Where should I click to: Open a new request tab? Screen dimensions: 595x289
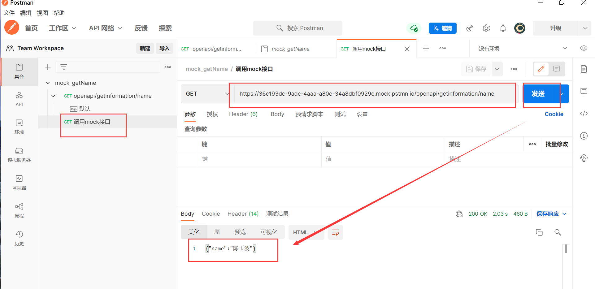coord(426,48)
